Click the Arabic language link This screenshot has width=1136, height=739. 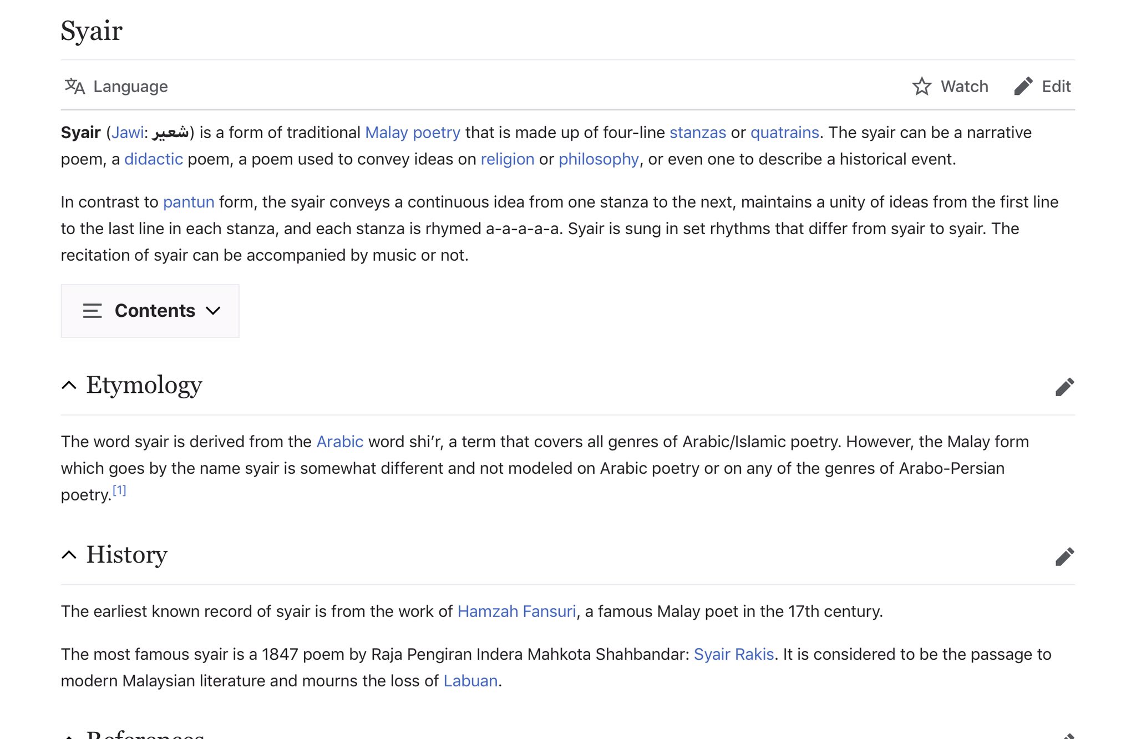pyautogui.click(x=339, y=442)
